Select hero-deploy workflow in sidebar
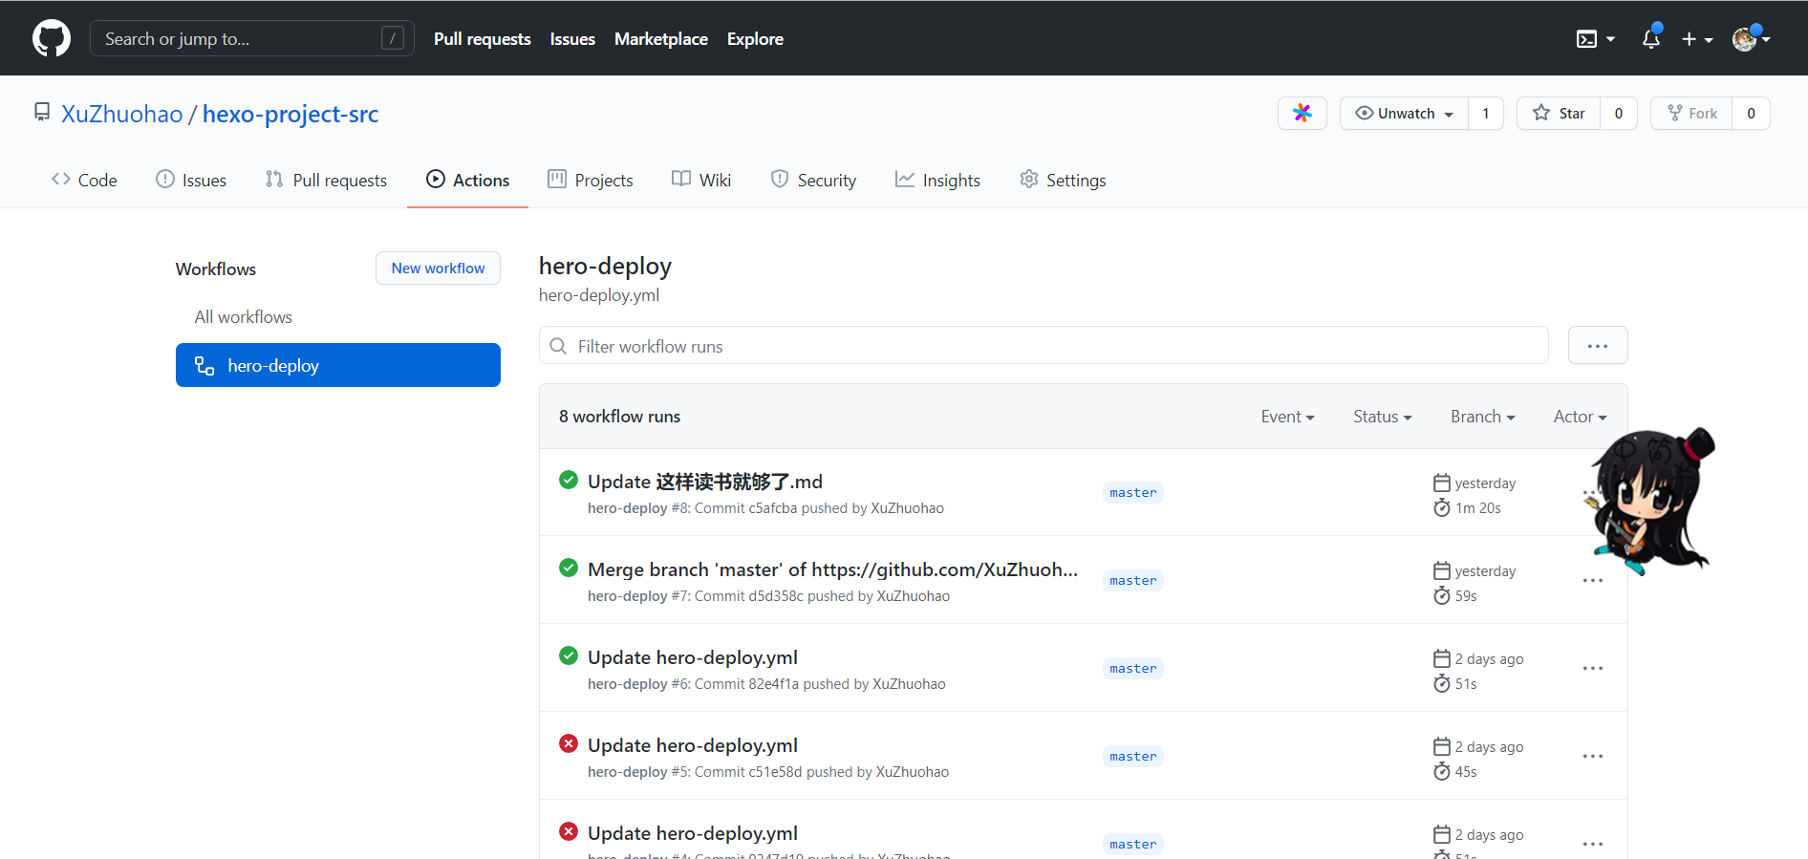This screenshot has width=1808, height=859. click(338, 365)
